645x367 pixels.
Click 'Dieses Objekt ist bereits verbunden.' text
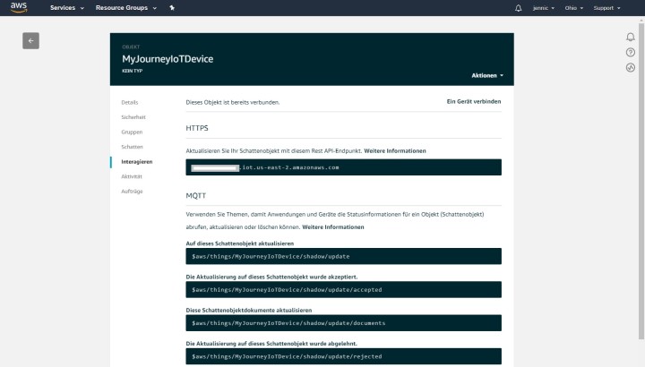click(x=232, y=102)
